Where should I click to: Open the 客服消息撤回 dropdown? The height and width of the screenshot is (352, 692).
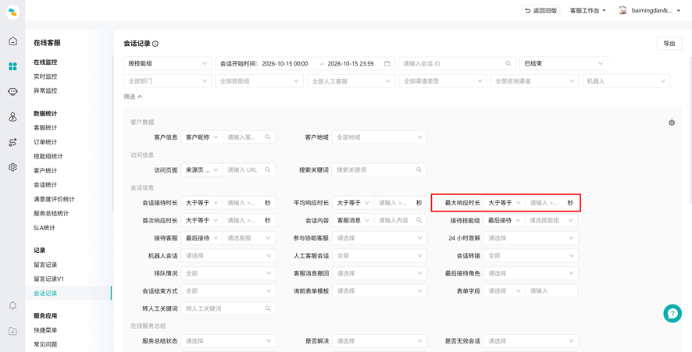(380, 273)
